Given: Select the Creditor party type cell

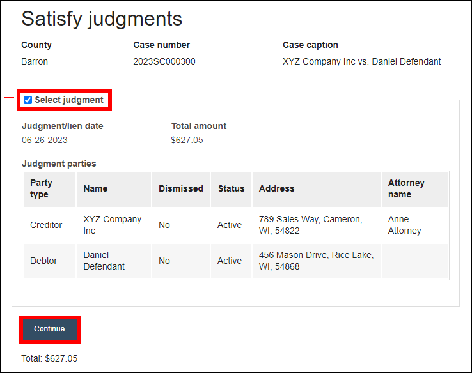Looking at the screenshot, I should (46, 225).
